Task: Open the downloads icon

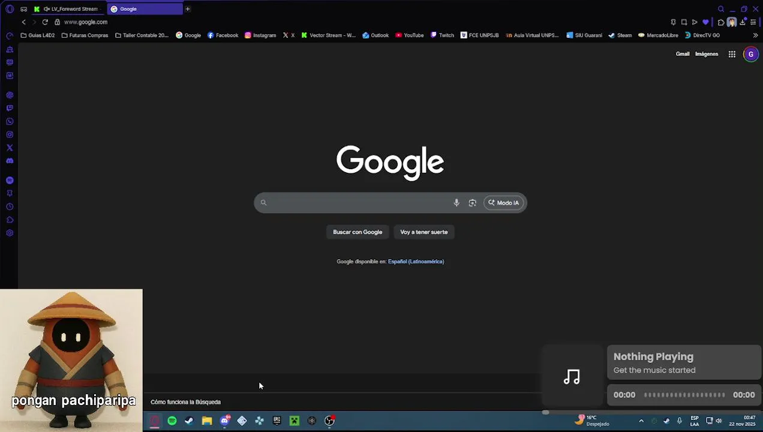Action: pos(743,22)
